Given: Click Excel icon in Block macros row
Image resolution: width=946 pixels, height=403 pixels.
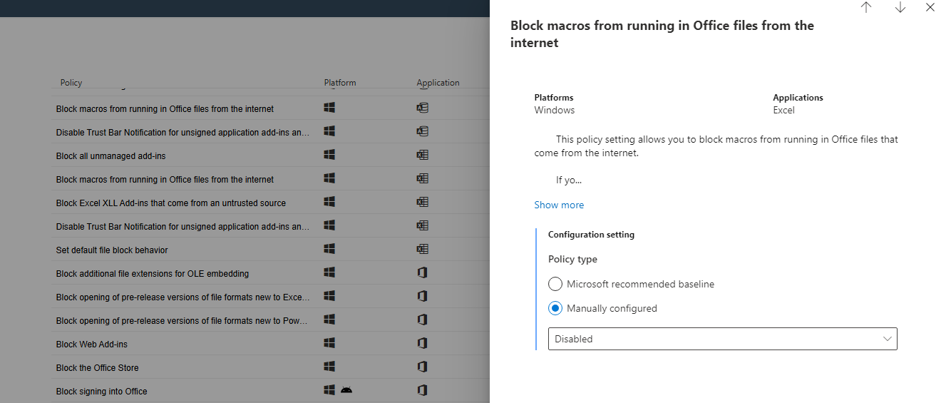Looking at the screenshot, I should 422,179.
